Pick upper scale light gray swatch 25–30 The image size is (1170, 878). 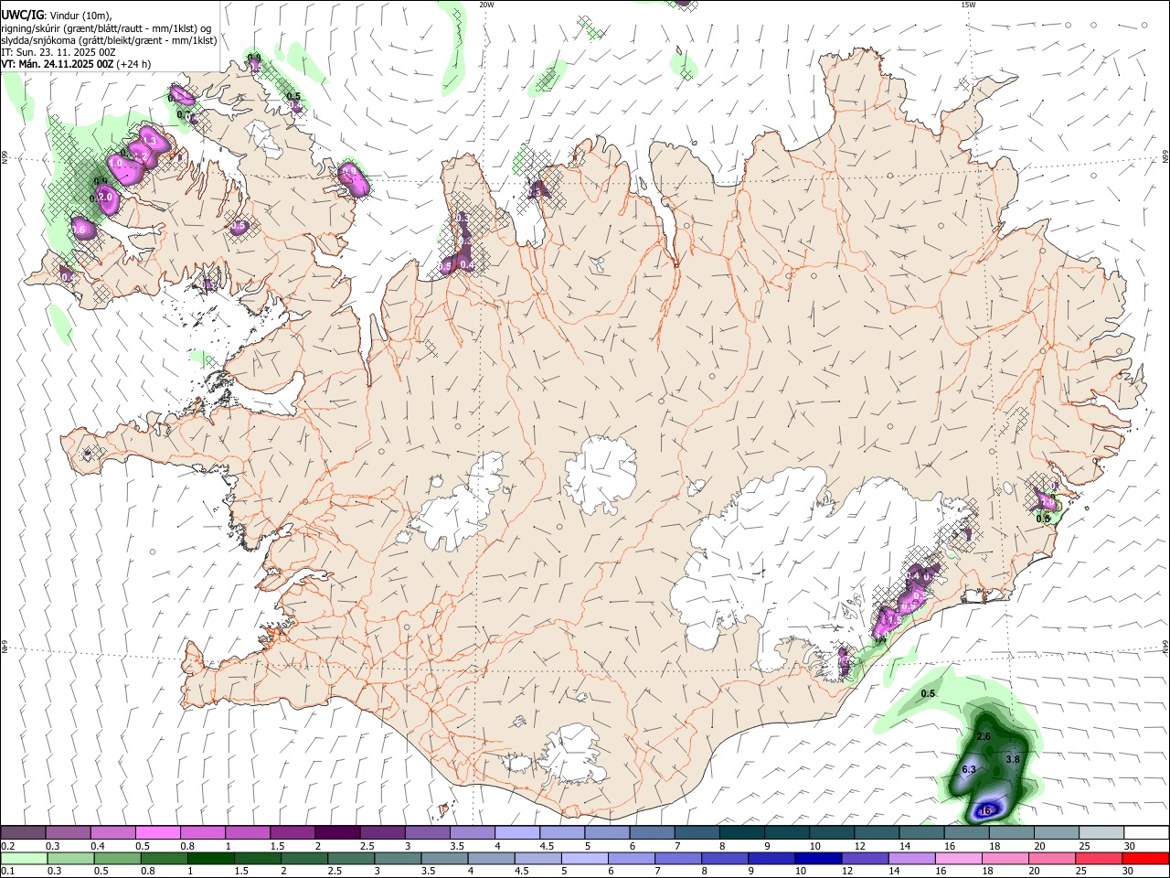click(1101, 832)
